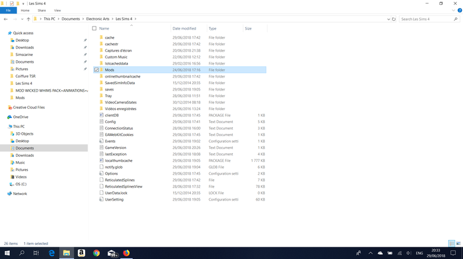Screen dimensions: 463x259
Task: Open the recent locations dropdown arrow
Action: tap(22, 19)
